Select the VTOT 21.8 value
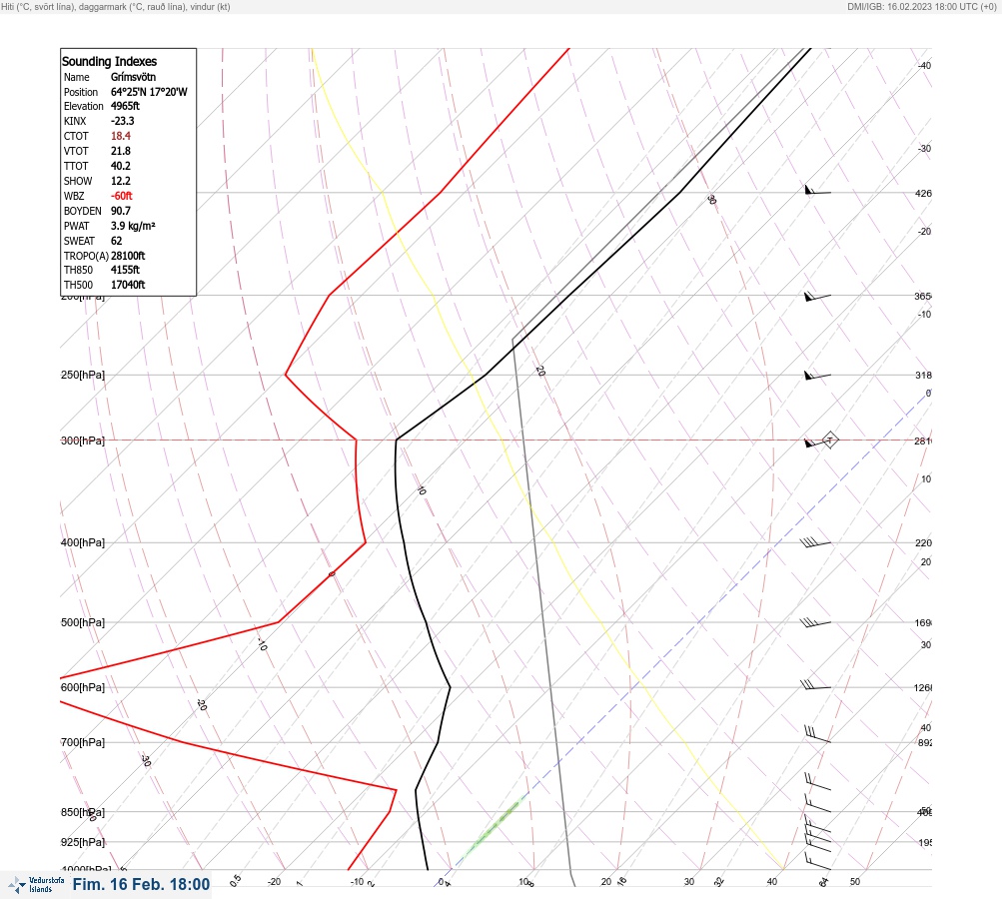 [x=121, y=151]
